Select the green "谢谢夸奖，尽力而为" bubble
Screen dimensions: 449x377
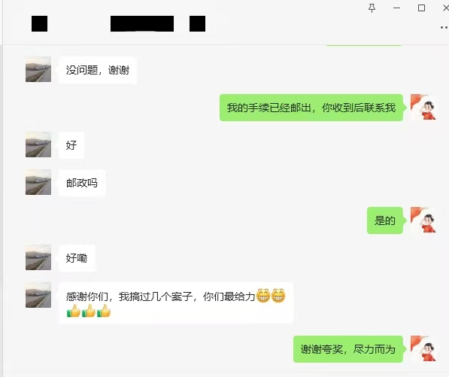tap(348, 349)
